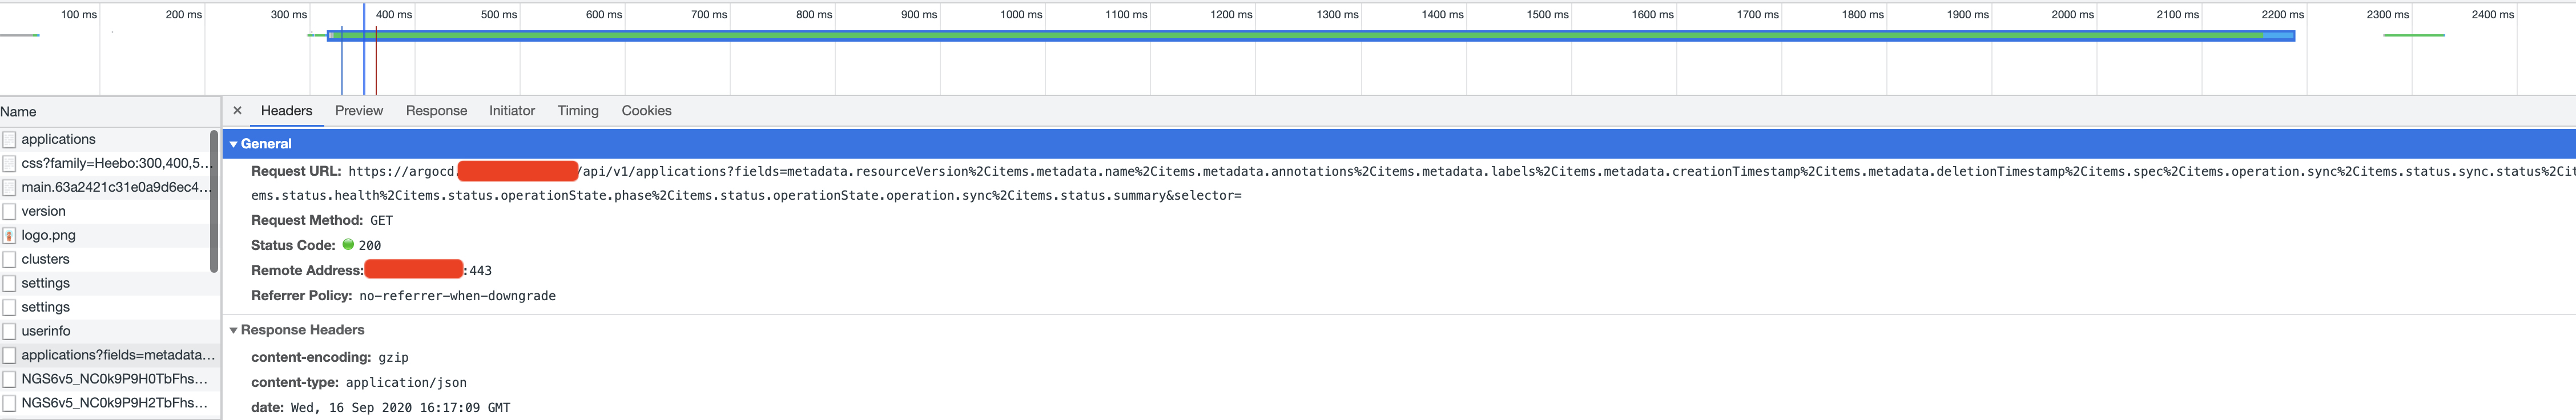This screenshot has height=420, width=2576.
Task: Click the no-referrer-when-downgrade policy value
Action: 457,296
